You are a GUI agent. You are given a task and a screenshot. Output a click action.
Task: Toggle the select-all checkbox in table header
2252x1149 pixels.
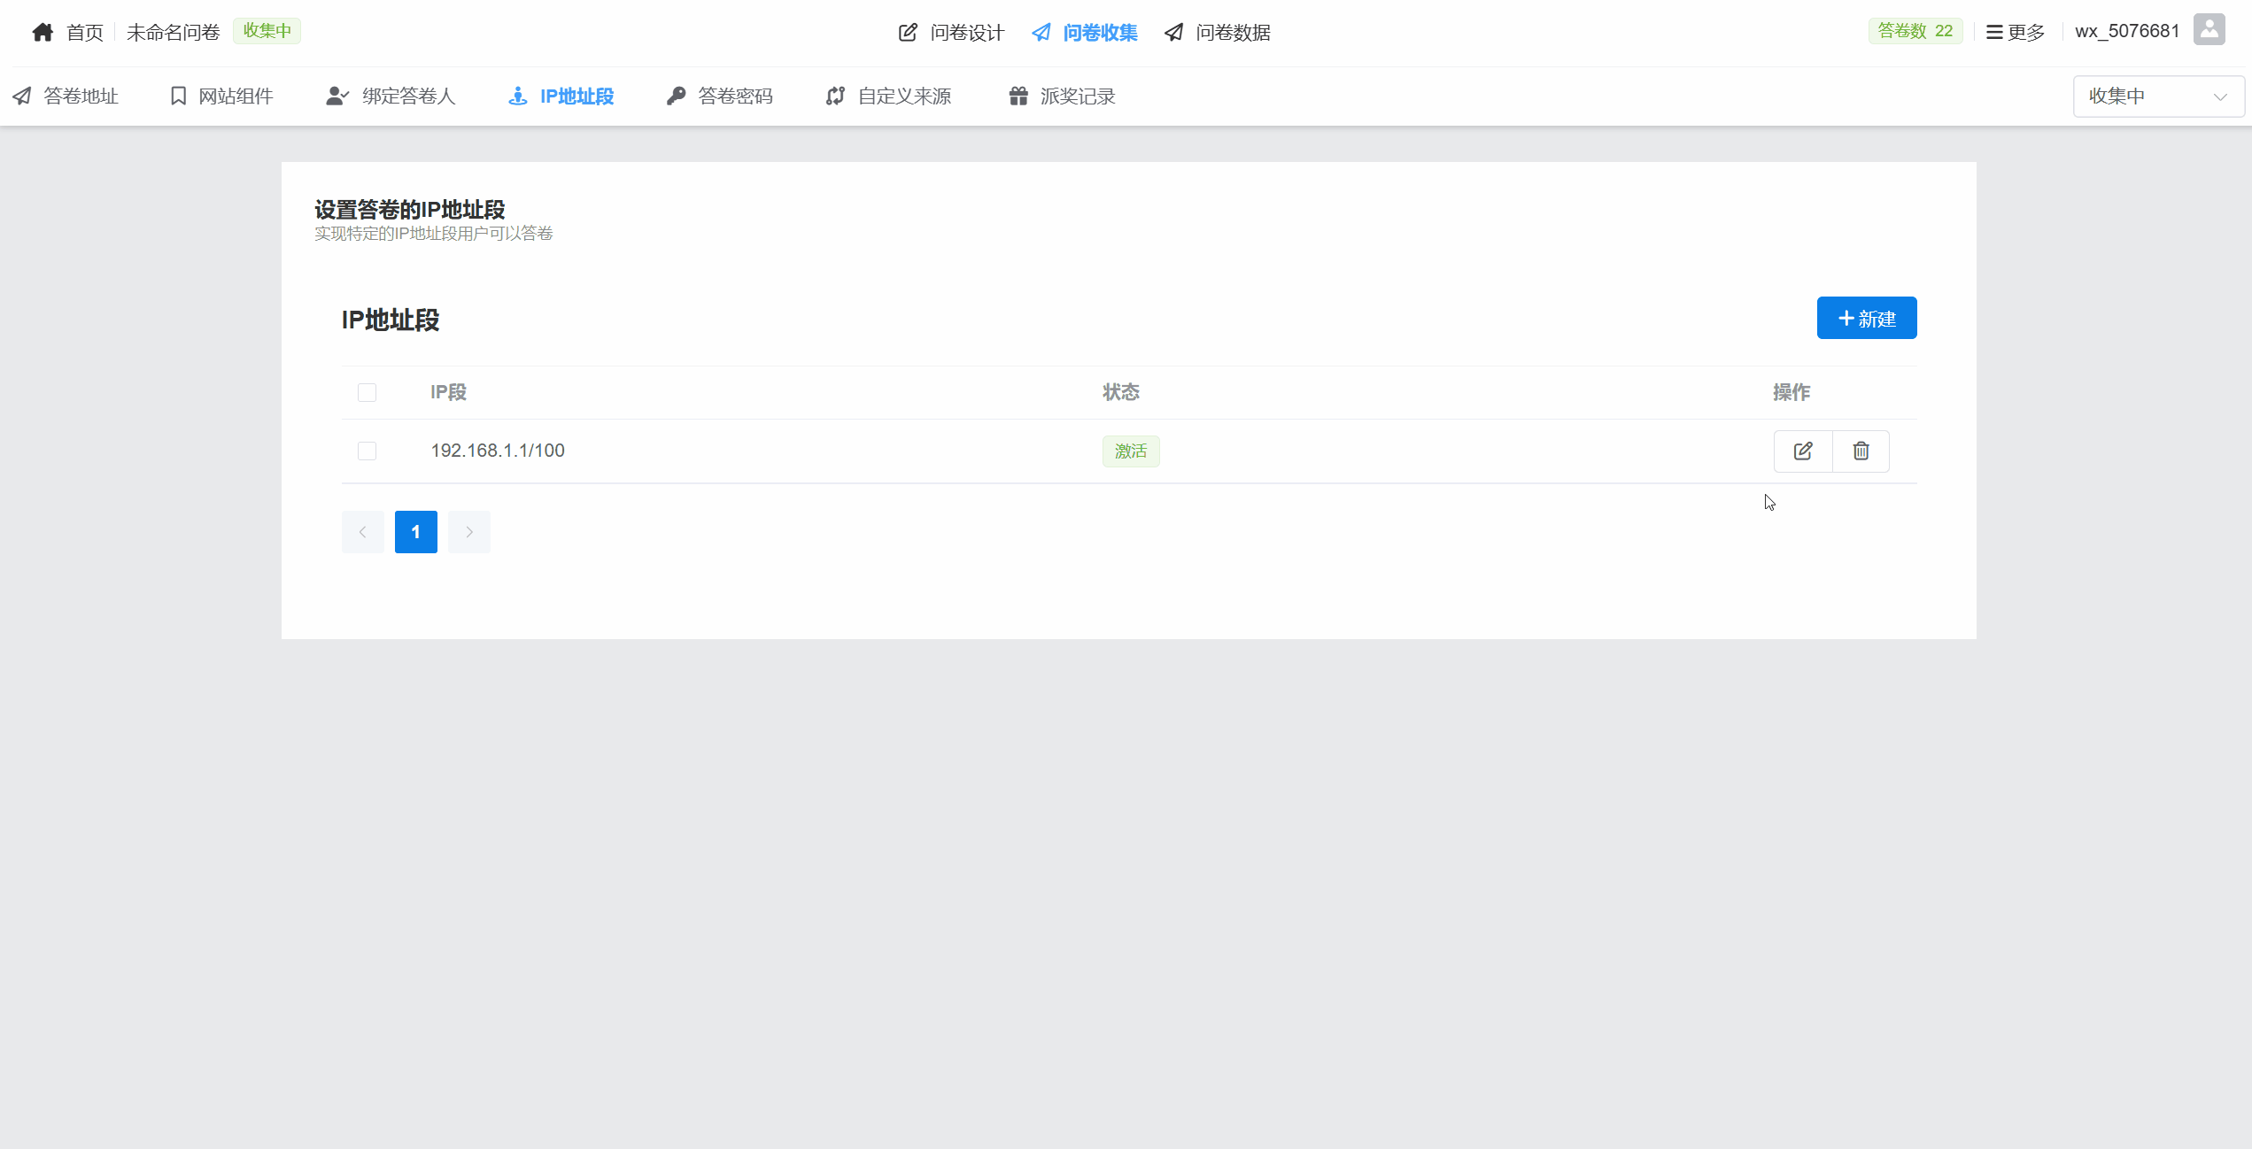pyautogui.click(x=367, y=392)
